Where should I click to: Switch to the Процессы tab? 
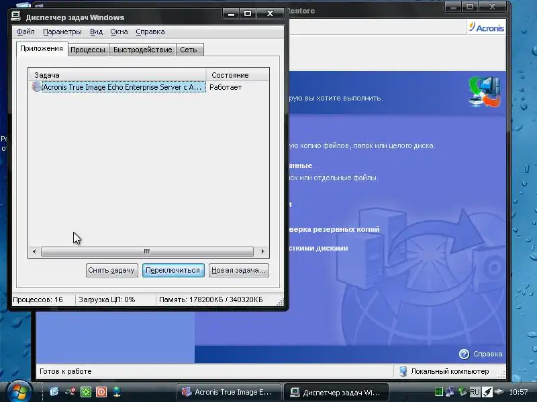click(x=88, y=50)
